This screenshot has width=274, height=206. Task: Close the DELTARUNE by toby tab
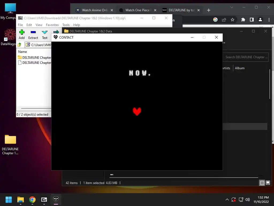pyautogui.click(x=199, y=10)
